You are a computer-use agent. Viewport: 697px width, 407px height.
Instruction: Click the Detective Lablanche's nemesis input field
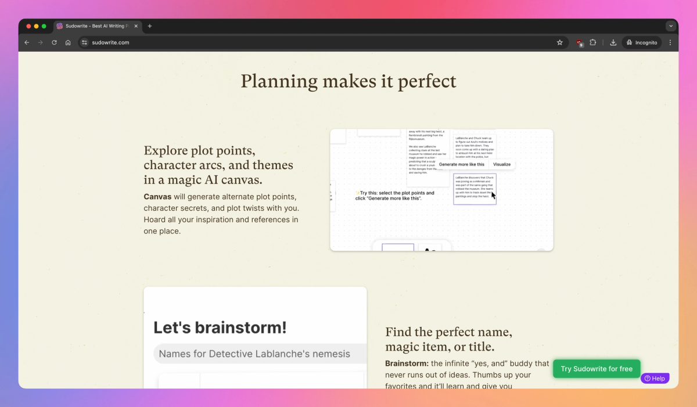pos(259,353)
